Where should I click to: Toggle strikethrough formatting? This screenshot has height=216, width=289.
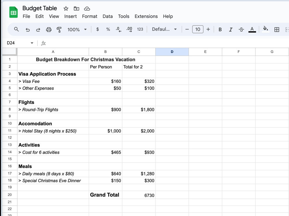[x=241, y=29]
